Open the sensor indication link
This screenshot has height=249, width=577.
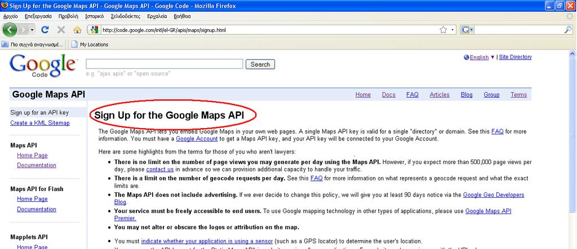(x=207, y=241)
